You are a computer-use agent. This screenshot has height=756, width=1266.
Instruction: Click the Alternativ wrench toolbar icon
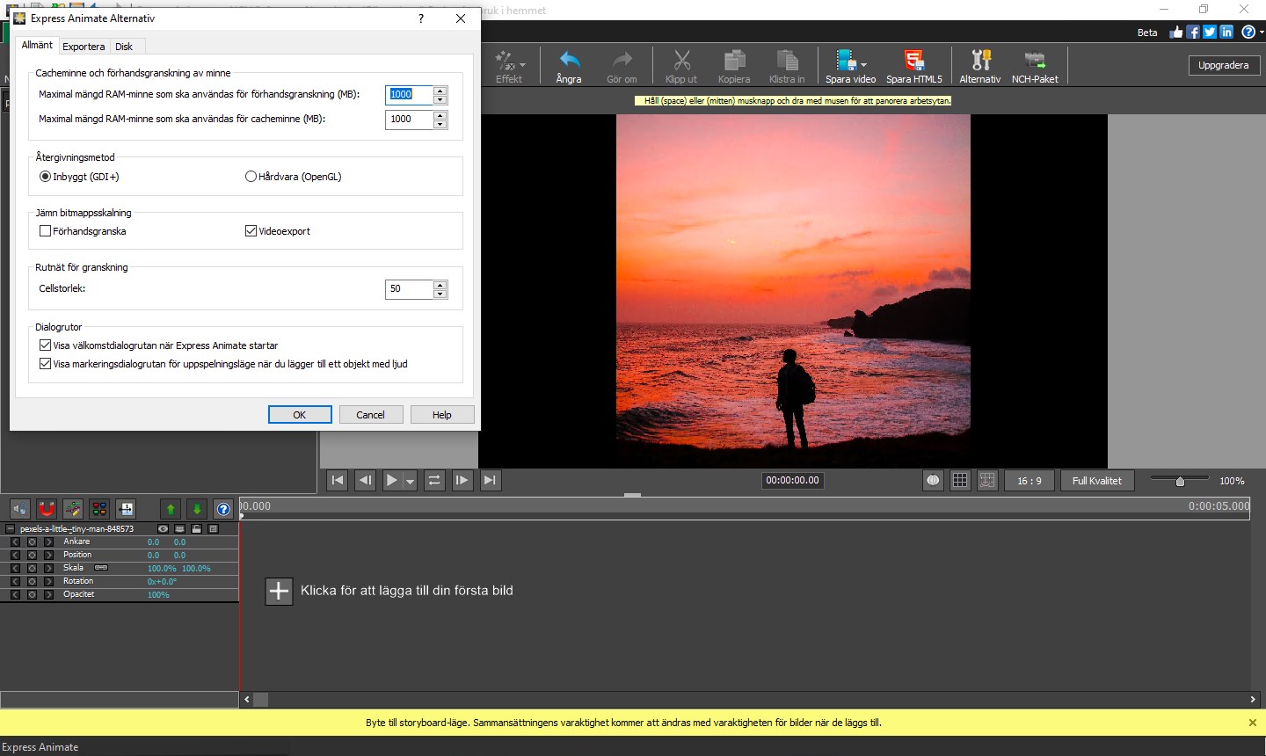979,62
